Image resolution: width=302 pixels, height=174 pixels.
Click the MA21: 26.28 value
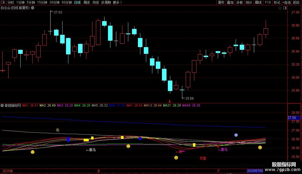tap(172, 105)
